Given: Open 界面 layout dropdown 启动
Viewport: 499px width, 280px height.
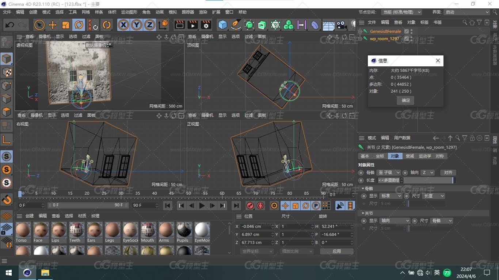Looking at the screenshot, I should [466, 12].
